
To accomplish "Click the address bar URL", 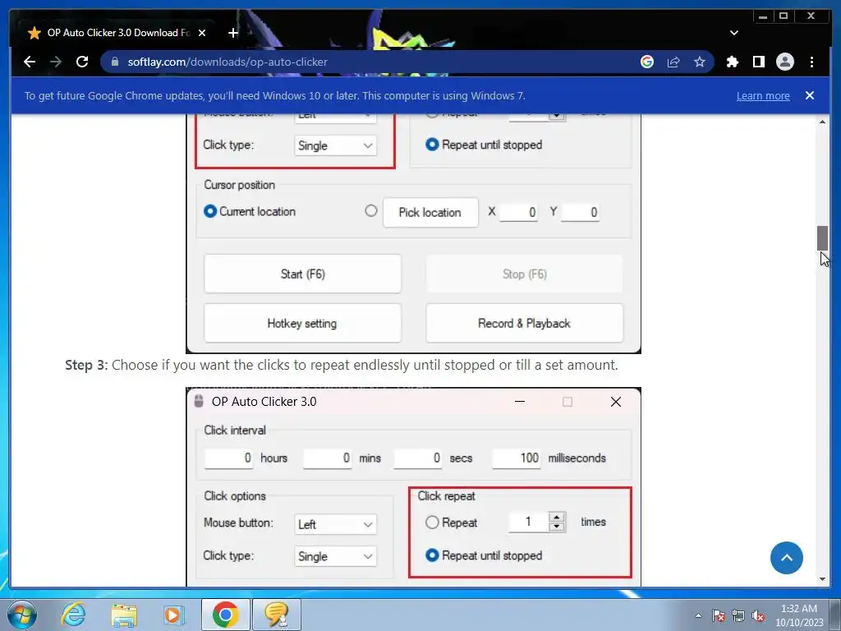I will 227,62.
